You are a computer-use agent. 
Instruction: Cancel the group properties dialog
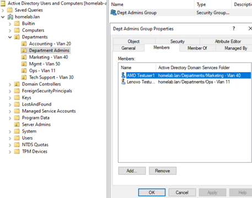182,193
